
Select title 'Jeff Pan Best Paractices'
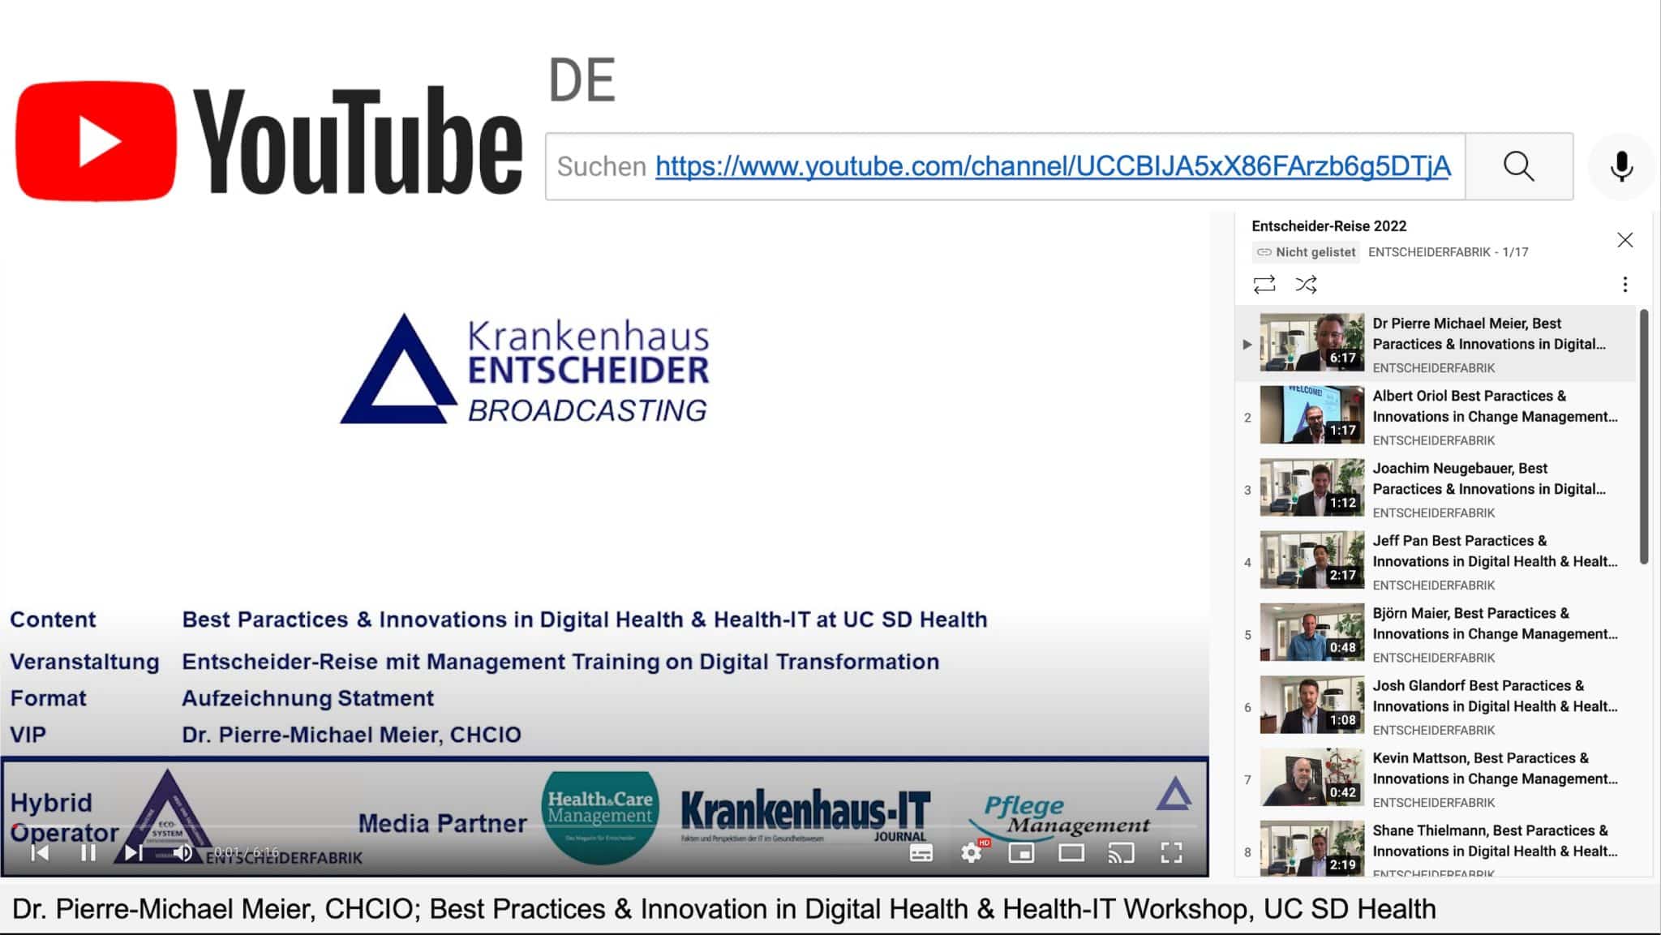click(x=1495, y=551)
